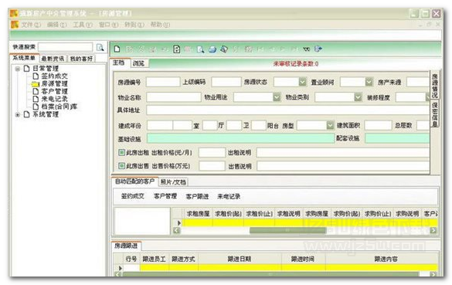Switch to the 系统菜单 tab
The image size is (452, 285).
pos(24,58)
